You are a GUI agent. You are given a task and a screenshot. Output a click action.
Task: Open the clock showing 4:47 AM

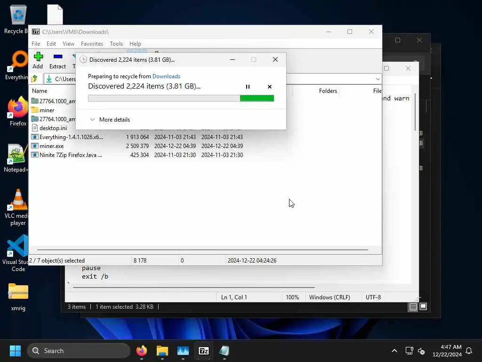(447, 351)
